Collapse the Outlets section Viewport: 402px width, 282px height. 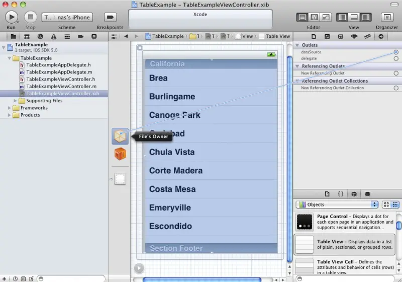(297, 45)
